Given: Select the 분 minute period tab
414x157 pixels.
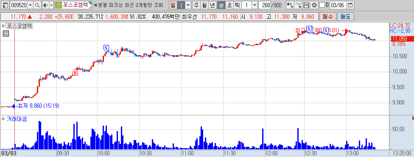Looking at the screenshot, I should point(221,5).
